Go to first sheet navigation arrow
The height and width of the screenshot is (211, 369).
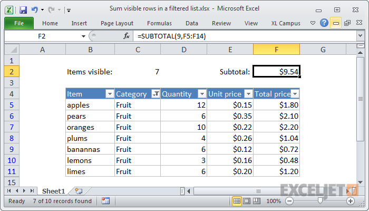click(x=9, y=191)
